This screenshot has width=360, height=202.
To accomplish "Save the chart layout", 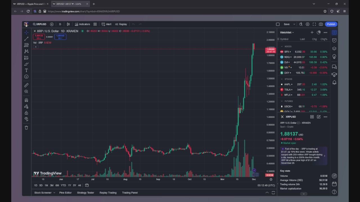I will tap(287, 24).
